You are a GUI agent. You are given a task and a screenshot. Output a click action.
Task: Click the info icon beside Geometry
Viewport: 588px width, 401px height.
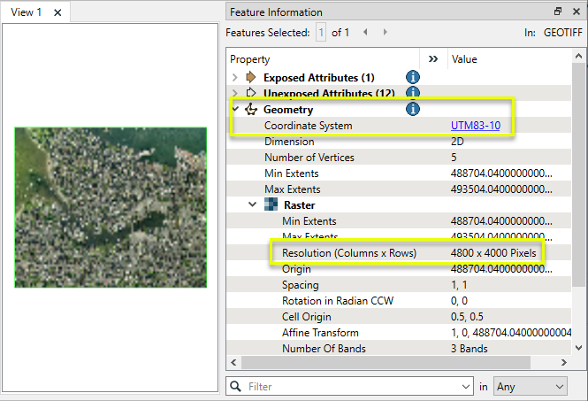pyautogui.click(x=412, y=110)
